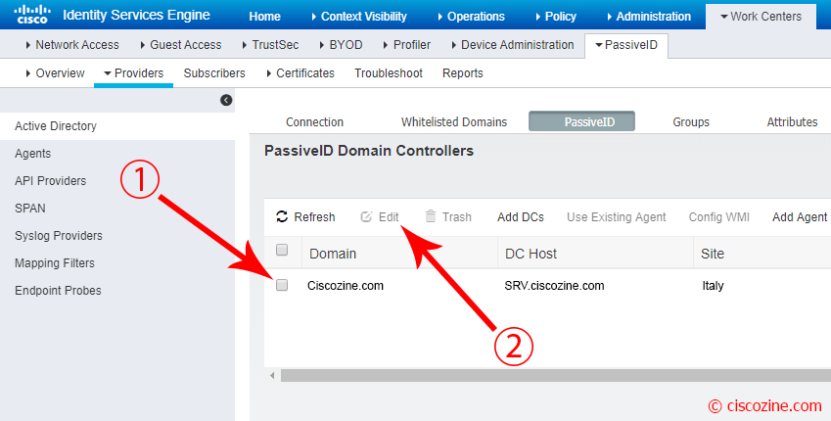This screenshot has height=421, width=831.
Task: Expand the Certificates menu
Action: click(300, 73)
